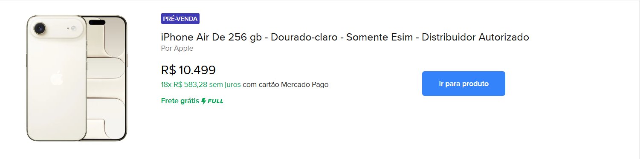Select the PRÉ-VENDA badge

pyautogui.click(x=180, y=19)
